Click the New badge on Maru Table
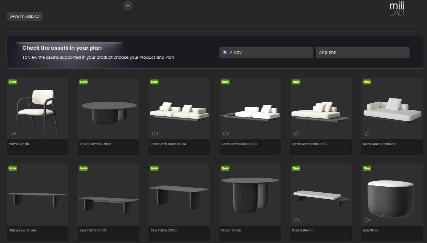Screen dimensions: 427x243 225,168
